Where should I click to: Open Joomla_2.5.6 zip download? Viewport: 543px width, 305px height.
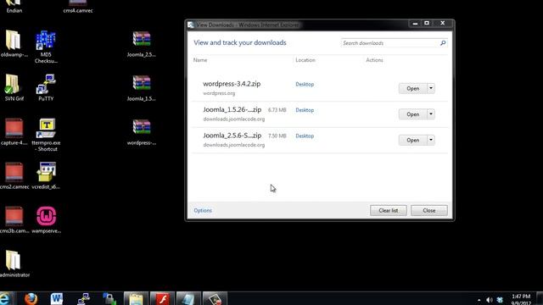413,140
